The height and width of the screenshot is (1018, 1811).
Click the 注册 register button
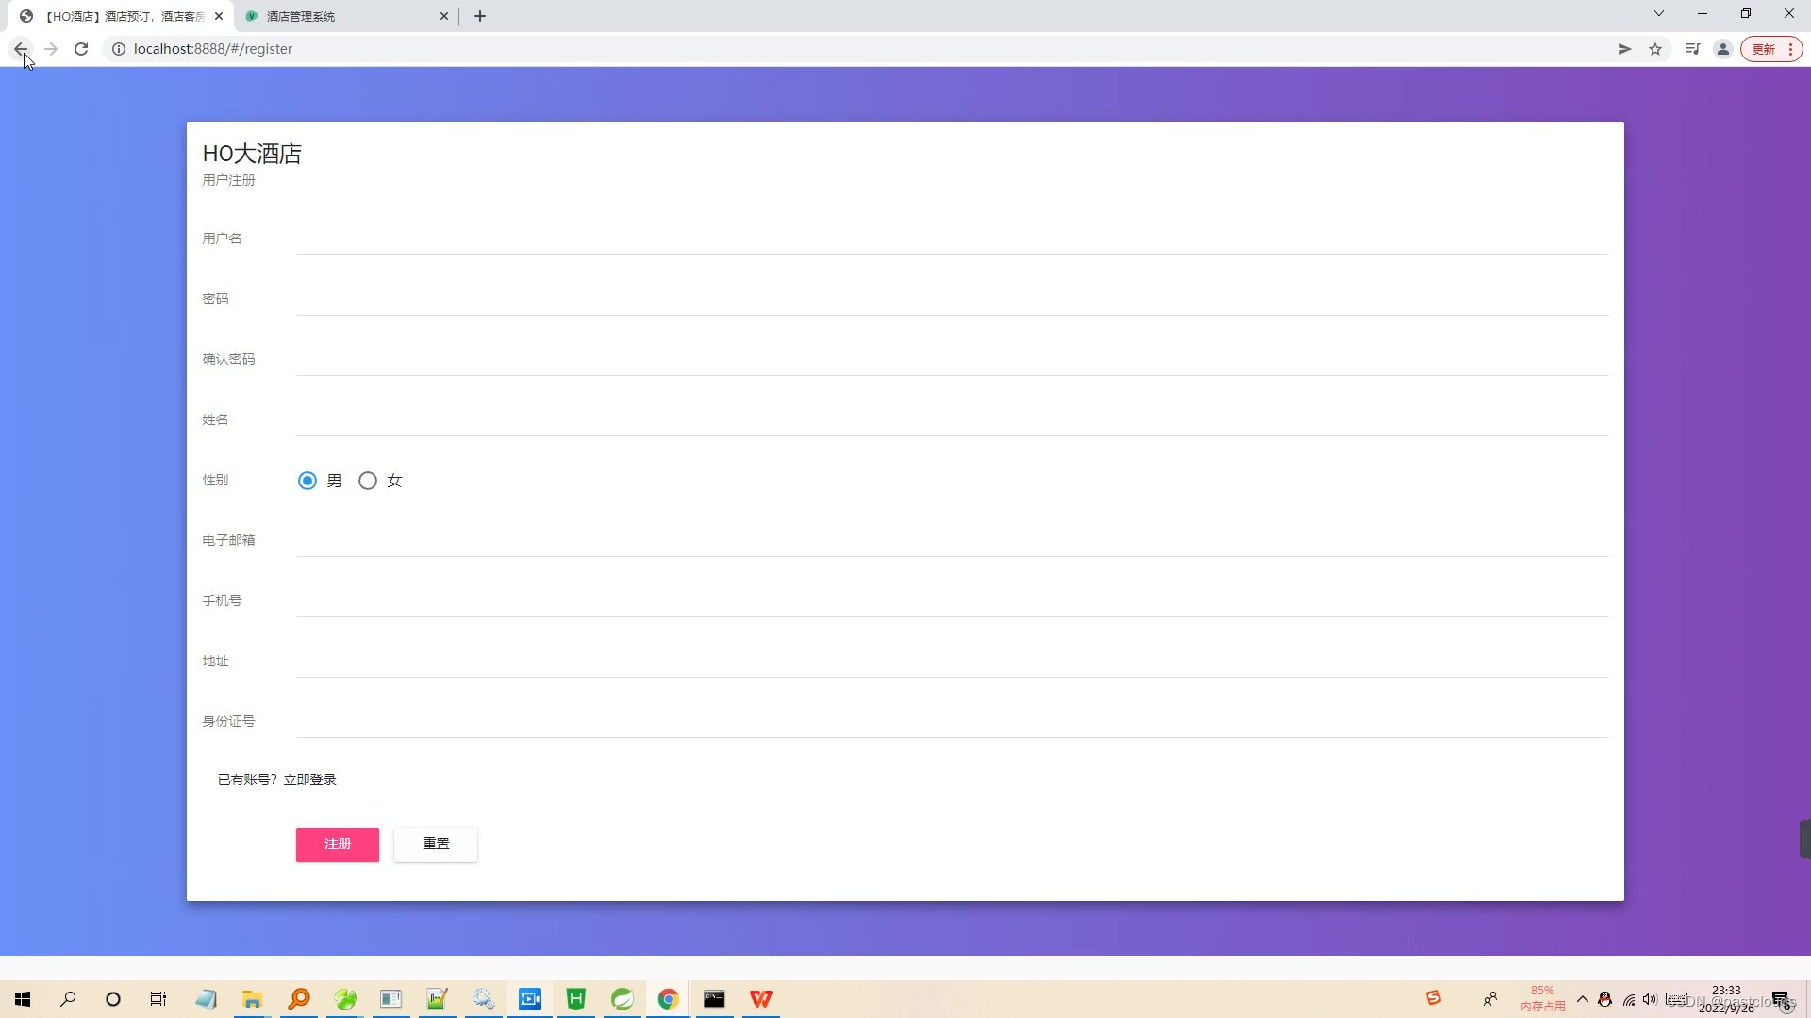click(x=338, y=845)
